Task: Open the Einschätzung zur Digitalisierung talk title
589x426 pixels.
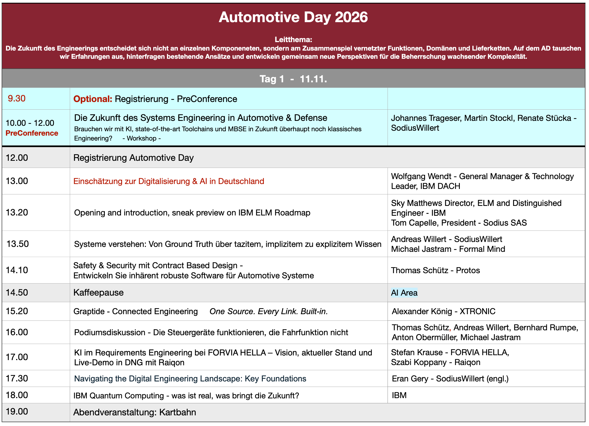Action: pyautogui.click(x=169, y=181)
